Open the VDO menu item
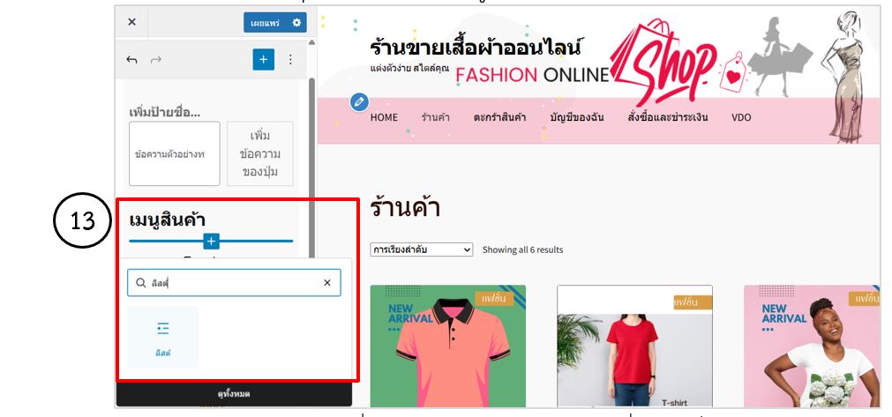Screen dimensions: 892x417 coord(741,117)
